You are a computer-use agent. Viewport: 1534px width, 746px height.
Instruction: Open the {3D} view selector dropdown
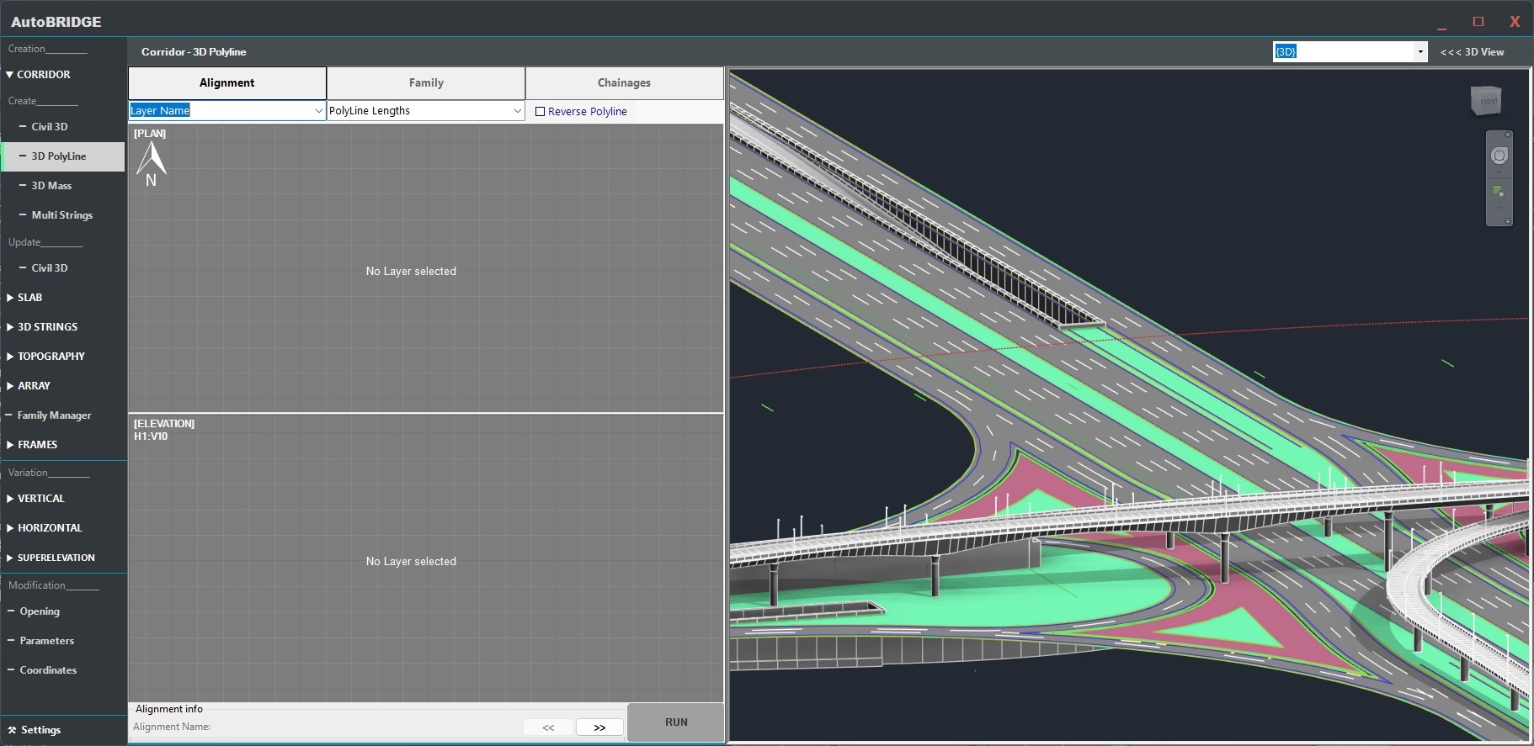1420,52
